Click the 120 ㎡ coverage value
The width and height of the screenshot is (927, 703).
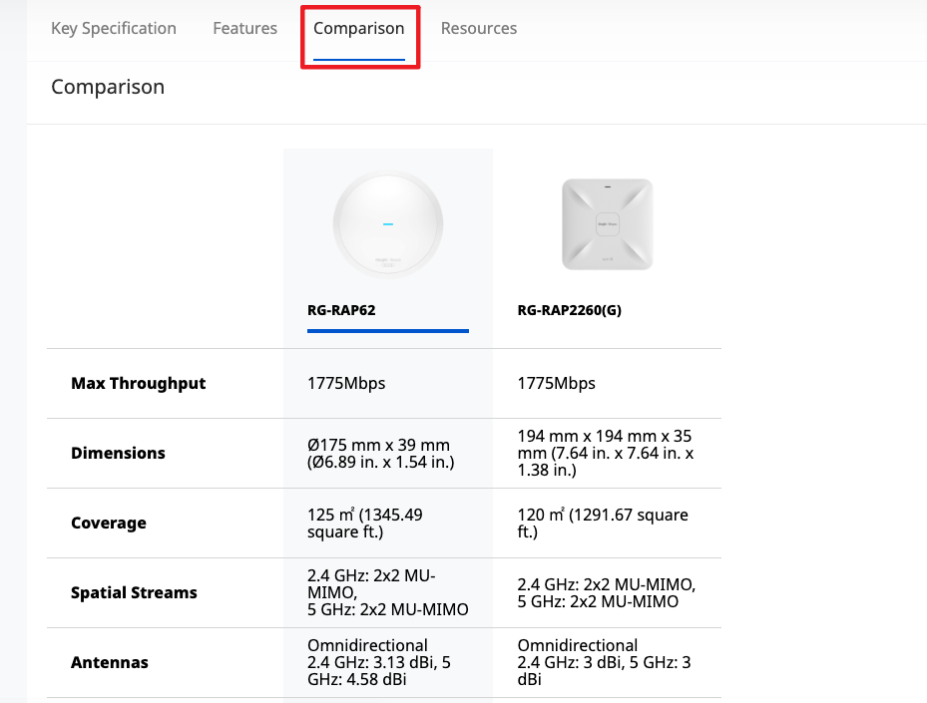point(603,524)
